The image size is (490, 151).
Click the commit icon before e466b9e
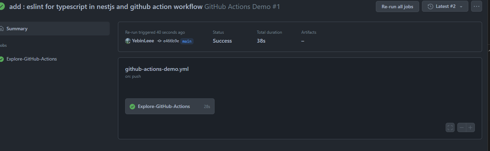click(x=160, y=41)
